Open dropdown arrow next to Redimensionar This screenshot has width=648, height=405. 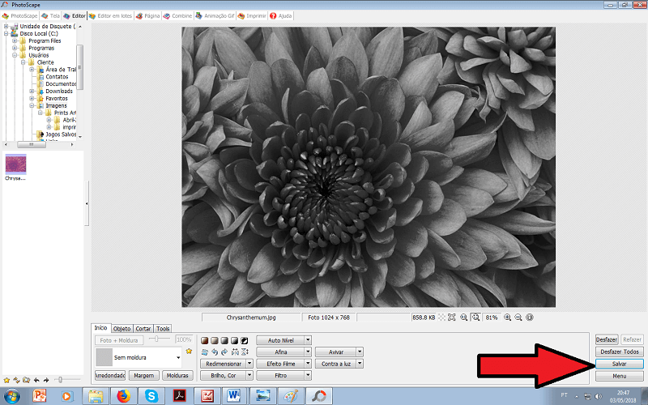(249, 364)
